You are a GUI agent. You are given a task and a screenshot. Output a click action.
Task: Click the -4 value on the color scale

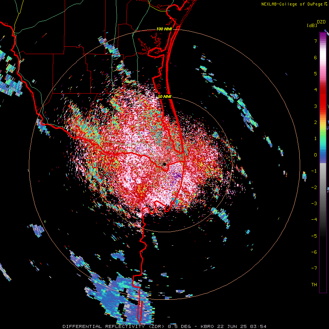point(314,220)
